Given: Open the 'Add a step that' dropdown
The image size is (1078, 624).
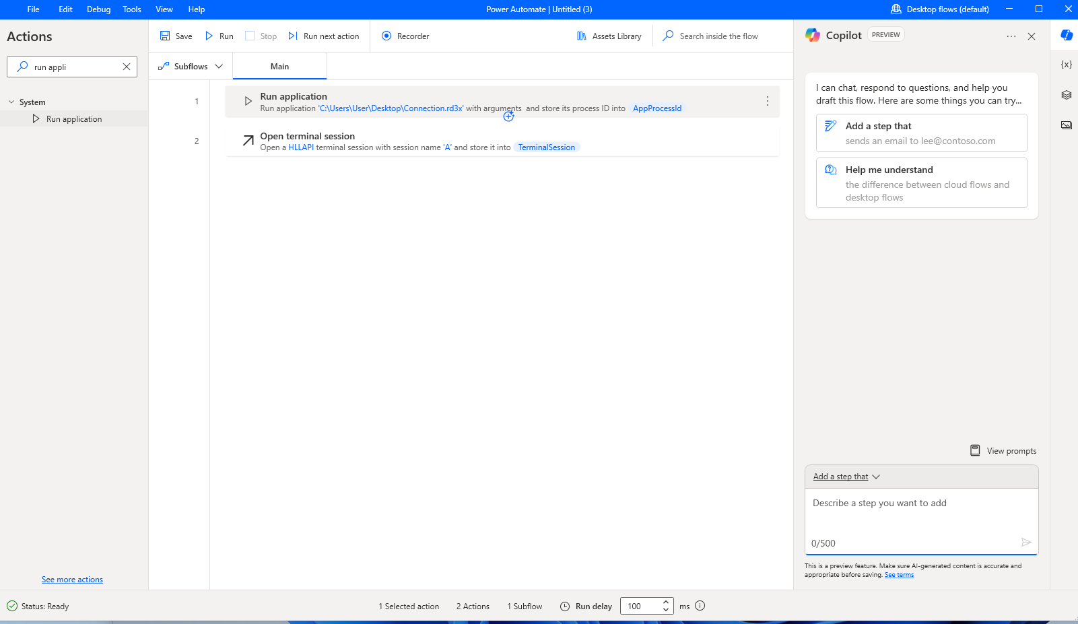Looking at the screenshot, I should point(846,477).
